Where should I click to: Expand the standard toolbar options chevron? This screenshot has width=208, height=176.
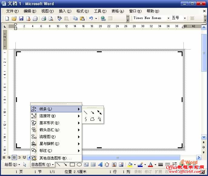point(128,18)
